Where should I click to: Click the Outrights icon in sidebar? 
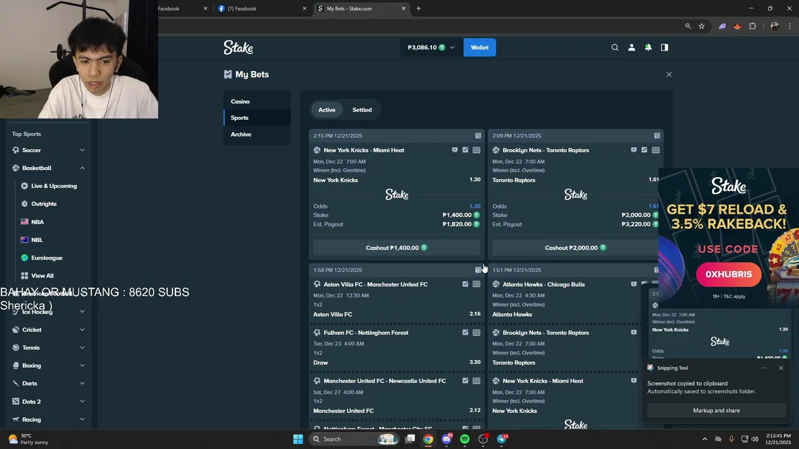24,204
